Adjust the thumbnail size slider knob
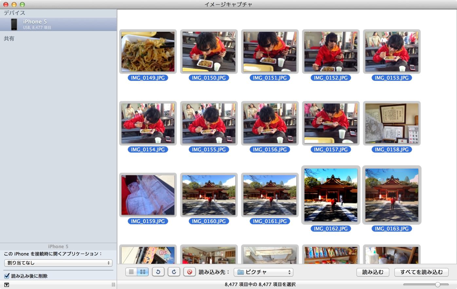The height and width of the screenshot is (289, 457). click(x=438, y=285)
